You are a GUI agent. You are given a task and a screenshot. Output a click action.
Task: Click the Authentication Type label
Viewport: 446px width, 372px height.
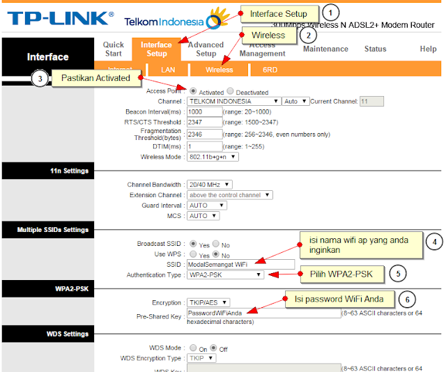pyautogui.click(x=154, y=274)
